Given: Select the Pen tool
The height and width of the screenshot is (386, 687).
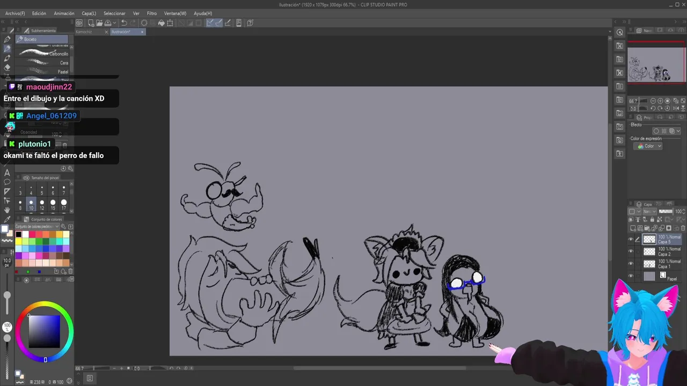Looking at the screenshot, I should 7,39.
